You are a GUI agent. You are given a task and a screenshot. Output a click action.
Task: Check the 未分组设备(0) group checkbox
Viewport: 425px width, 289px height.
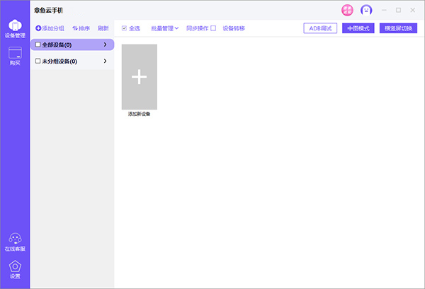[x=38, y=61]
